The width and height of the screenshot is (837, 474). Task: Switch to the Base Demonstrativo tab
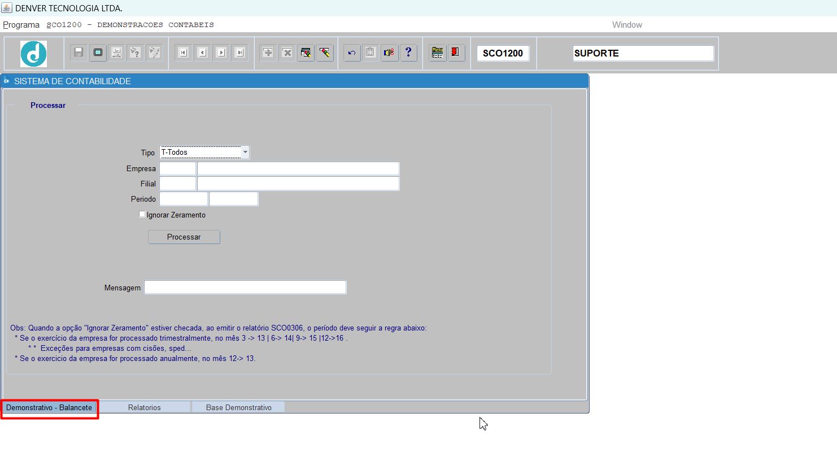click(x=238, y=407)
